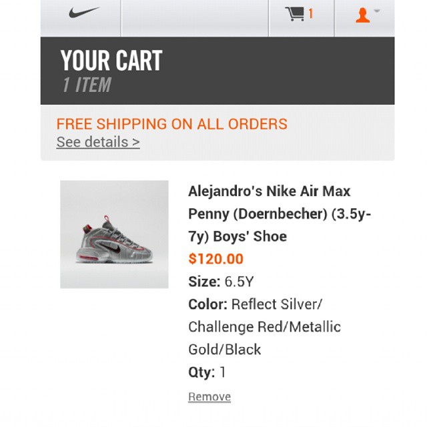This screenshot has width=427, height=427.
Task: Open the user account profile icon
Action: [x=362, y=15]
